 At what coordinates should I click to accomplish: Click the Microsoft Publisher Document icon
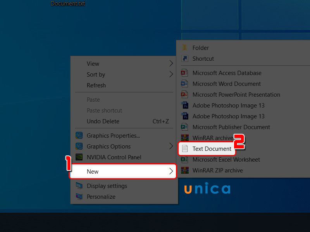184,127
